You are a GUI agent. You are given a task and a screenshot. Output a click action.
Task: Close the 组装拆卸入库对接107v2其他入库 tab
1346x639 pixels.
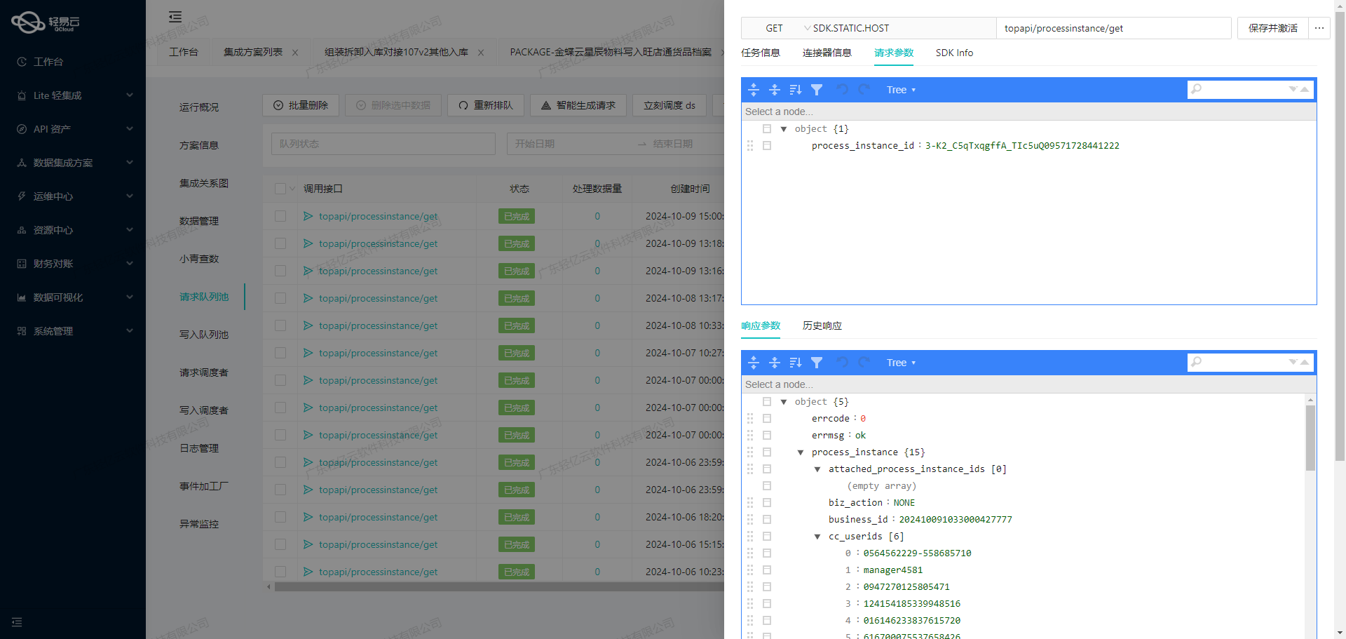(481, 53)
